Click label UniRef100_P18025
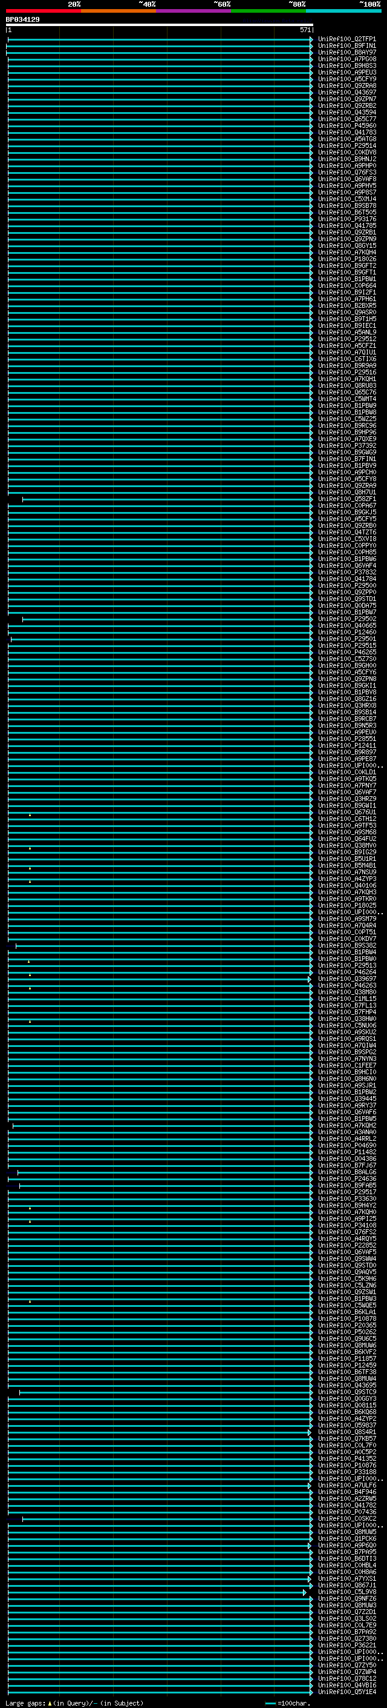The width and height of the screenshot is (387, 1708). pos(346,906)
